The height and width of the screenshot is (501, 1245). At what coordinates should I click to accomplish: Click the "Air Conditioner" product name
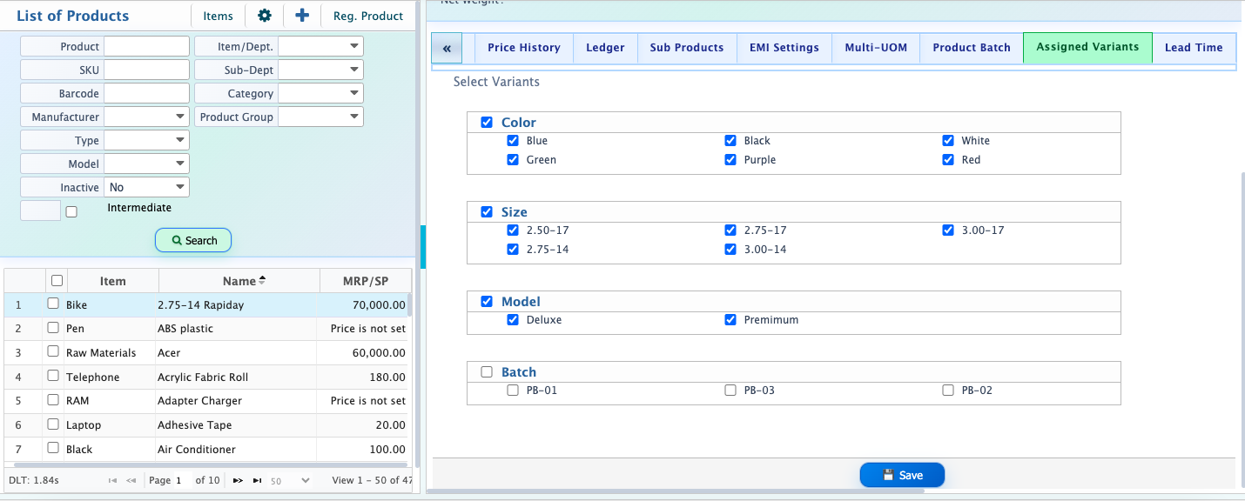tap(197, 450)
